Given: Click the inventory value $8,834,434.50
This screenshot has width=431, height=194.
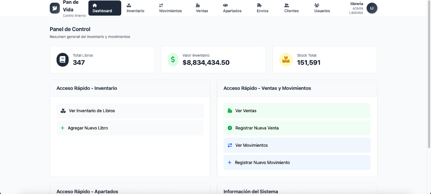Looking at the screenshot, I should point(206,62).
